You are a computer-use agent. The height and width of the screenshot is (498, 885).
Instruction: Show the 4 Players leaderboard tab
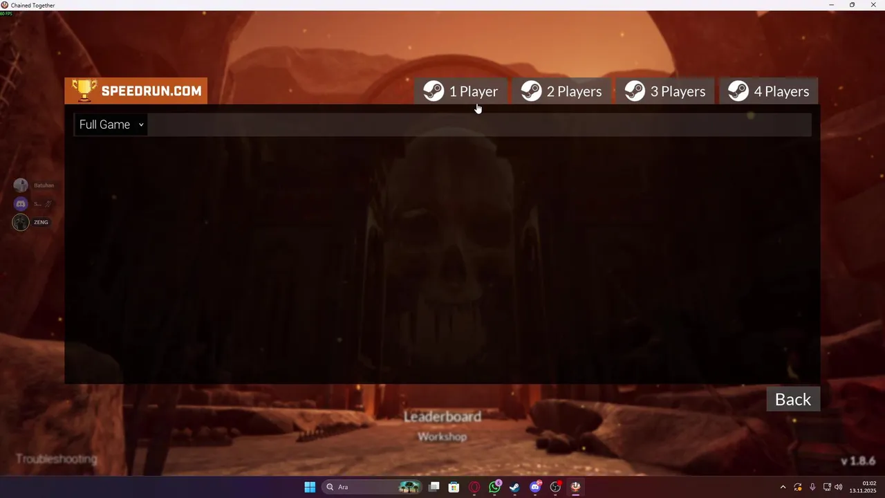[769, 91]
